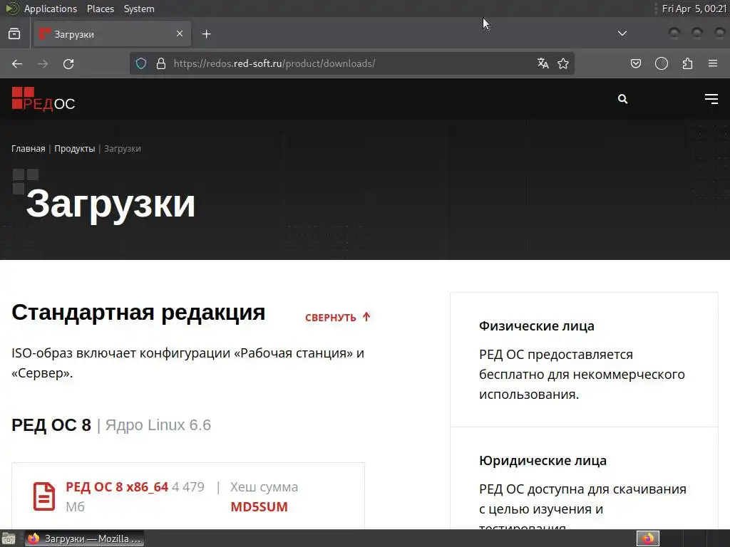This screenshot has width=730, height=547.
Task: Go back with the back arrow
Action: (x=17, y=63)
